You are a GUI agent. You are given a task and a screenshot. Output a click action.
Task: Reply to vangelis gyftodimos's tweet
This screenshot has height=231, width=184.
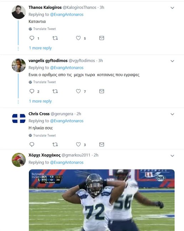pyautogui.click(x=32, y=91)
